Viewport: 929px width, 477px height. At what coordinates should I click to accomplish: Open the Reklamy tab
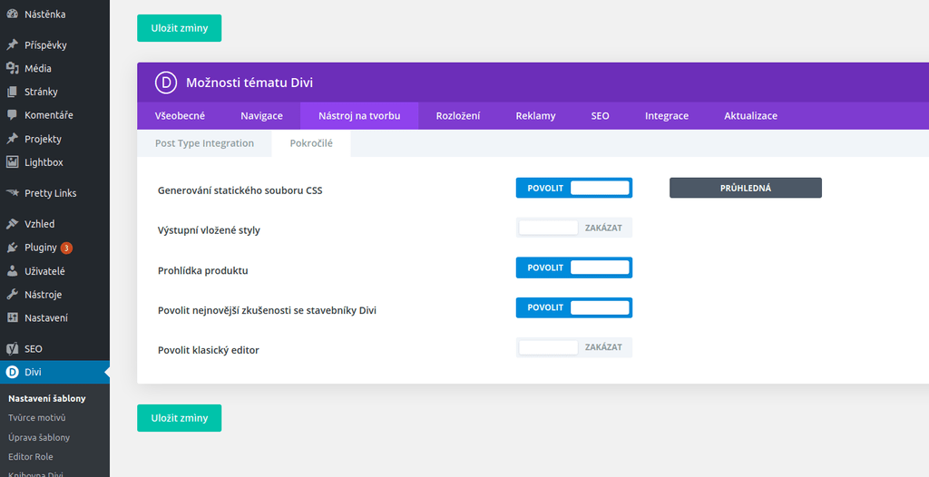pos(535,115)
